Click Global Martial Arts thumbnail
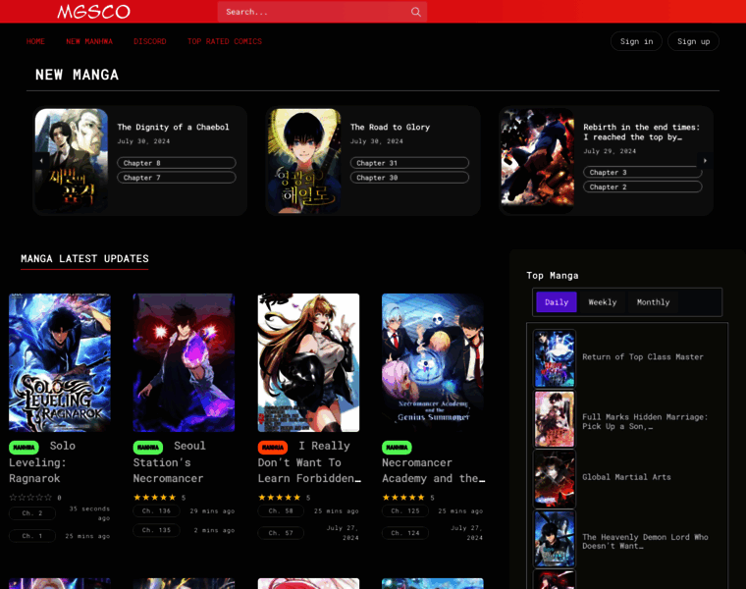 coord(555,479)
